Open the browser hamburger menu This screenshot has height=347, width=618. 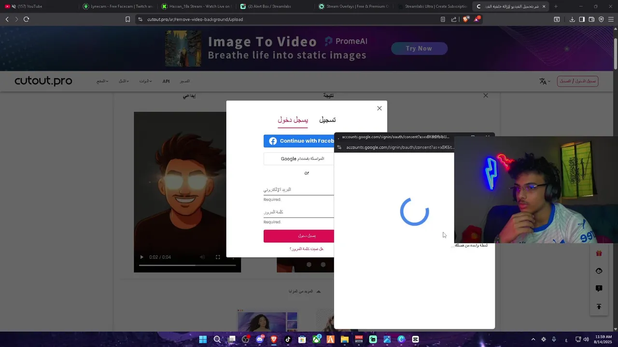(x=611, y=19)
